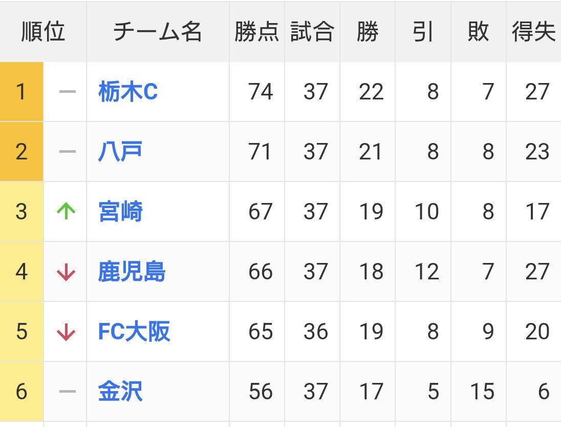The width and height of the screenshot is (561, 427).
Task: Open the 栃木C team link
Action: click(128, 92)
